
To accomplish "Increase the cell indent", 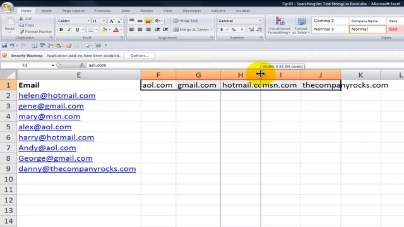I will [x=165, y=30].
